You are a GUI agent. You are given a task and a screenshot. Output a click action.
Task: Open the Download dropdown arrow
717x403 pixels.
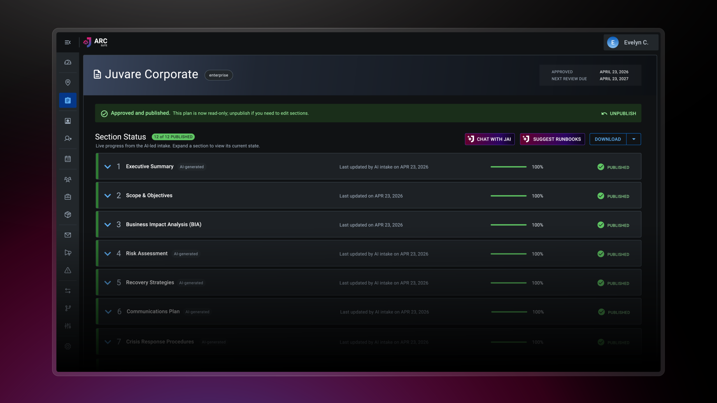(x=634, y=139)
